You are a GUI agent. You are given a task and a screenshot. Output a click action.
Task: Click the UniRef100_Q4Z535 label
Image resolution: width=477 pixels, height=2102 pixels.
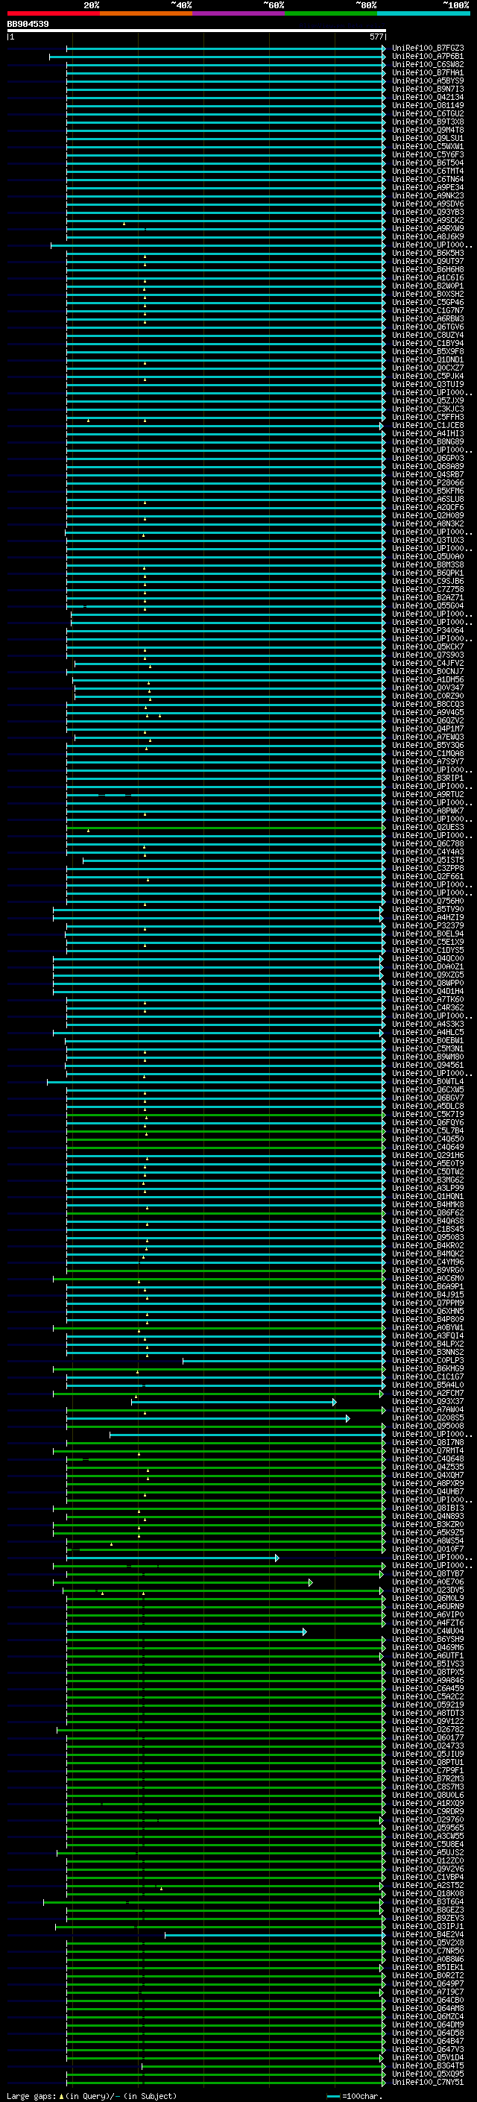point(428,1467)
